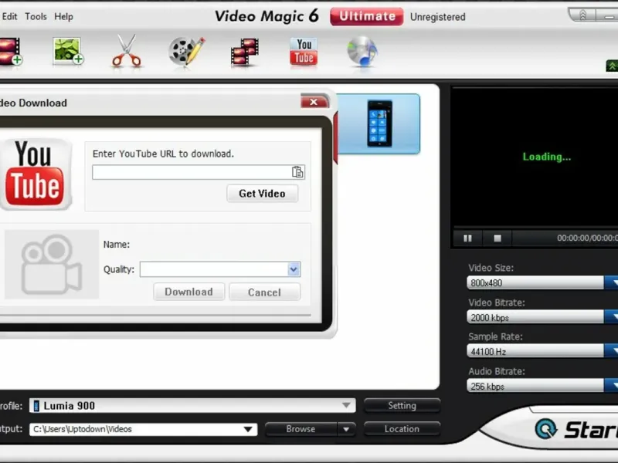Open the Help menu
This screenshot has height=463, width=618.
click(x=63, y=16)
